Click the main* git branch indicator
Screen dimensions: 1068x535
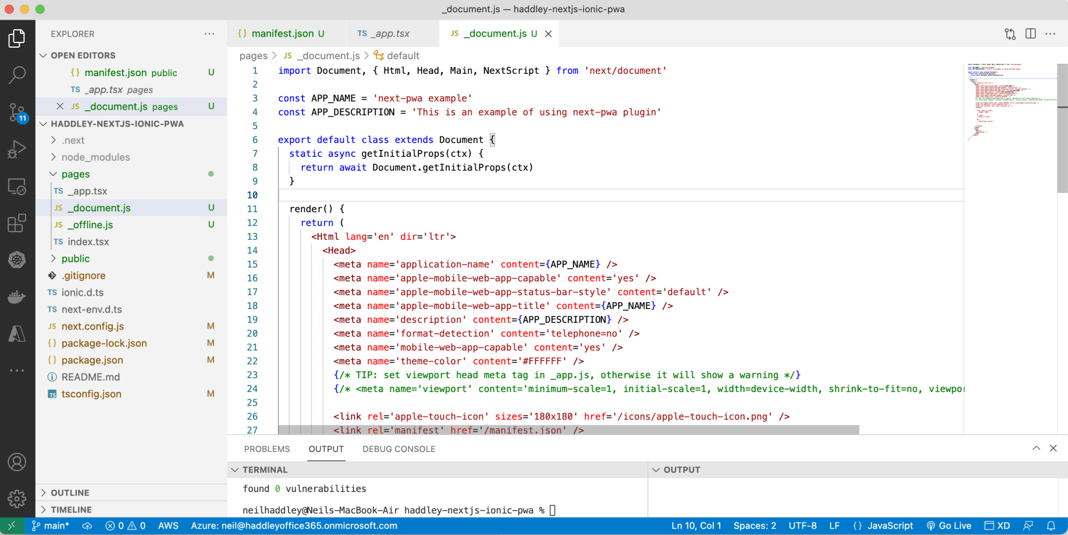pyautogui.click(x=51, y=526)
